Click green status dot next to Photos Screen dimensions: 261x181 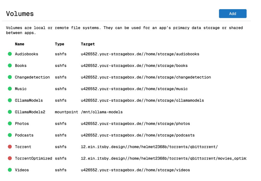tap(10, 124)
